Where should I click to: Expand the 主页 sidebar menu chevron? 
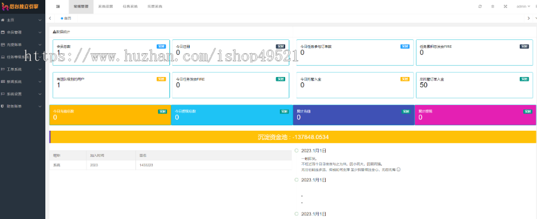[40, 20]
